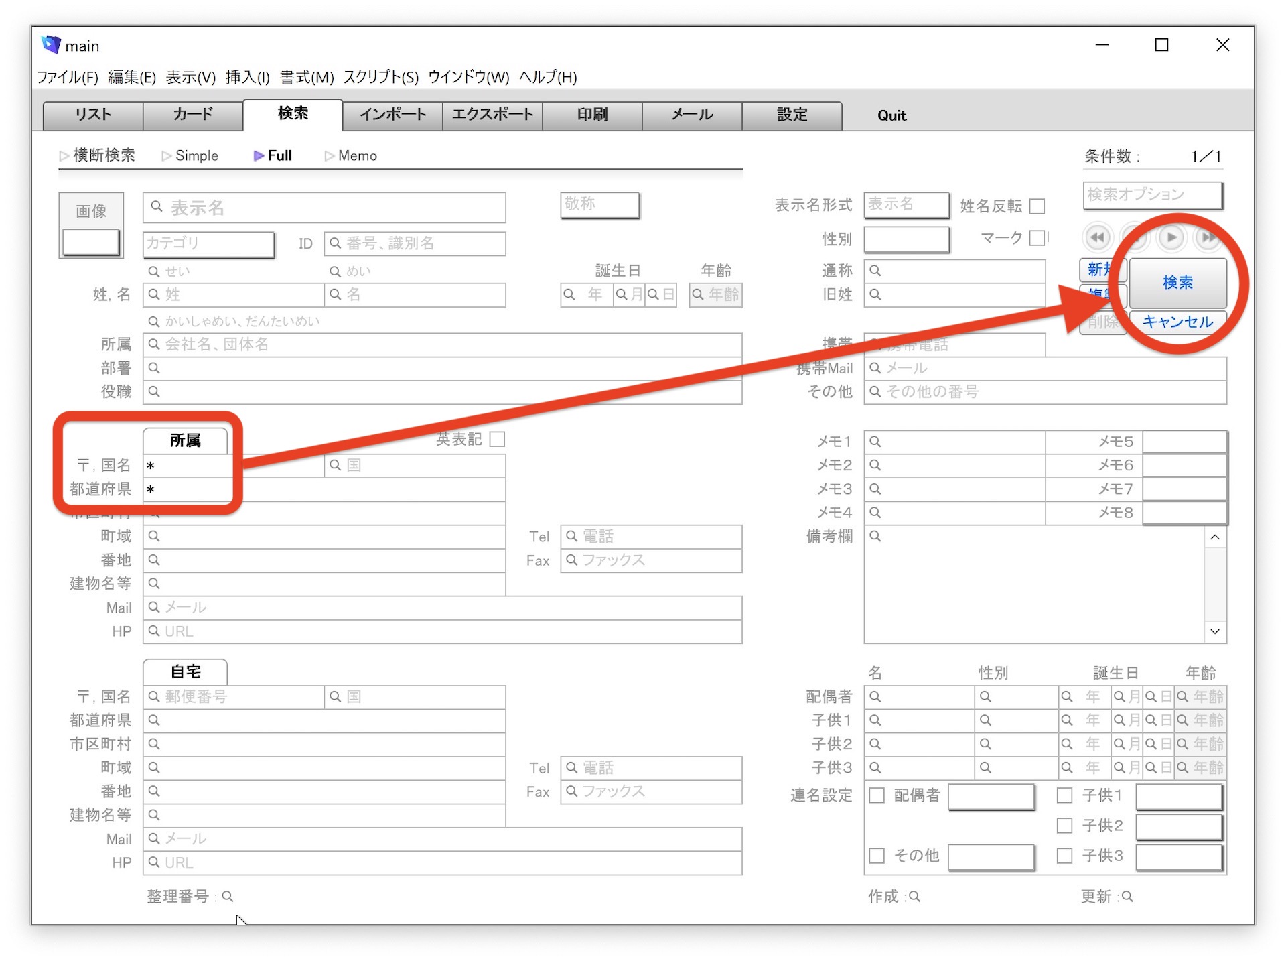The height and width of the screenshot is (961, 1286).
Task: Open スクリプト(S) menu
Action: 380,77
